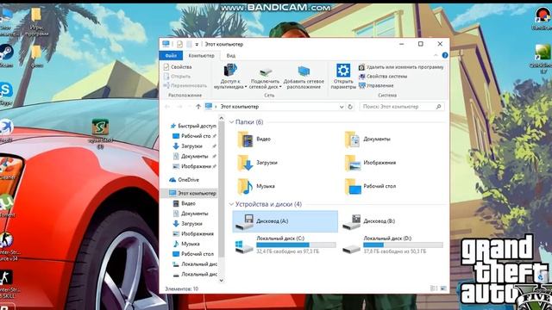Open Подключить сетевой диск option
Screen dimensions: 552x310
(265, 77)
